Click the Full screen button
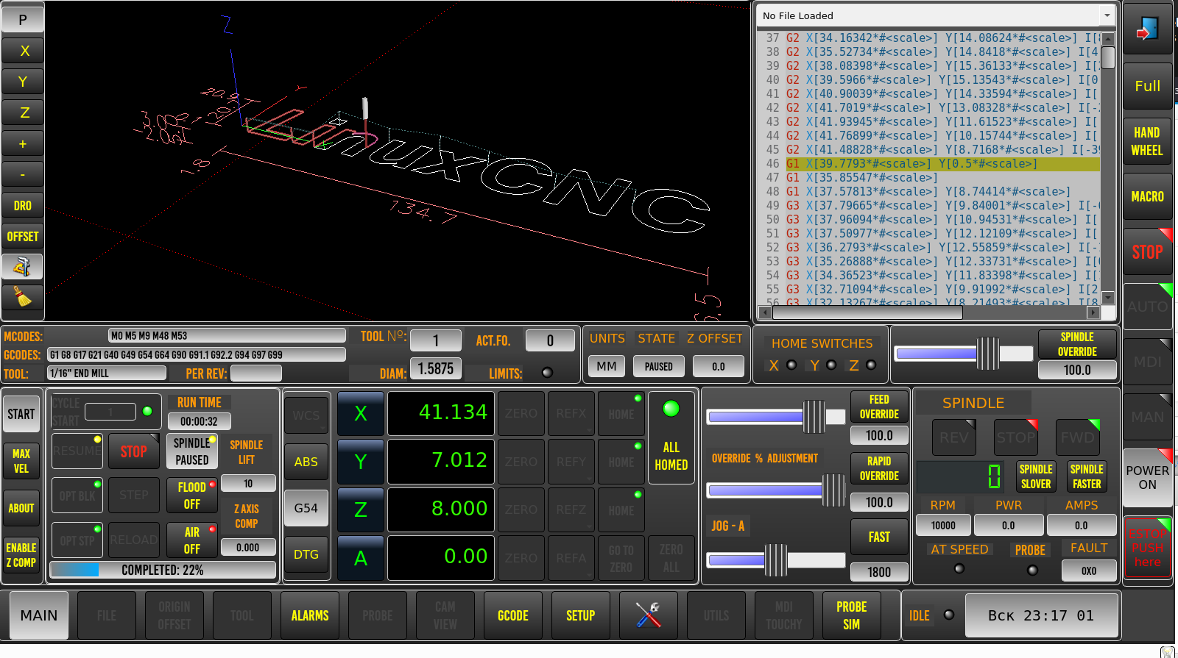This screenshot has width=1178, height=658. [x=1147, y=86]
